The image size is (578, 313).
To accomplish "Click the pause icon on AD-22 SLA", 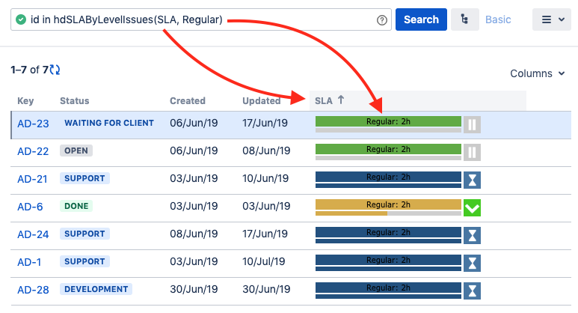I will pyautogui.click(x=471, y=153).
